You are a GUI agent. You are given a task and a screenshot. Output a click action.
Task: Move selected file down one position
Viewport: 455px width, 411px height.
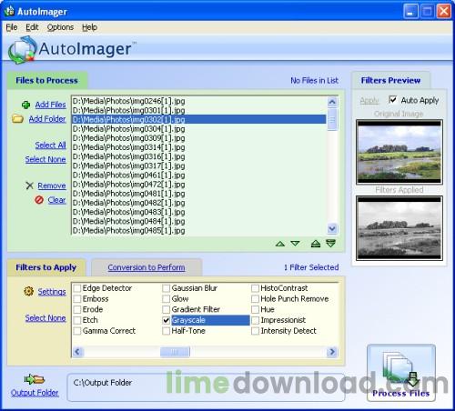coord(295,244)
